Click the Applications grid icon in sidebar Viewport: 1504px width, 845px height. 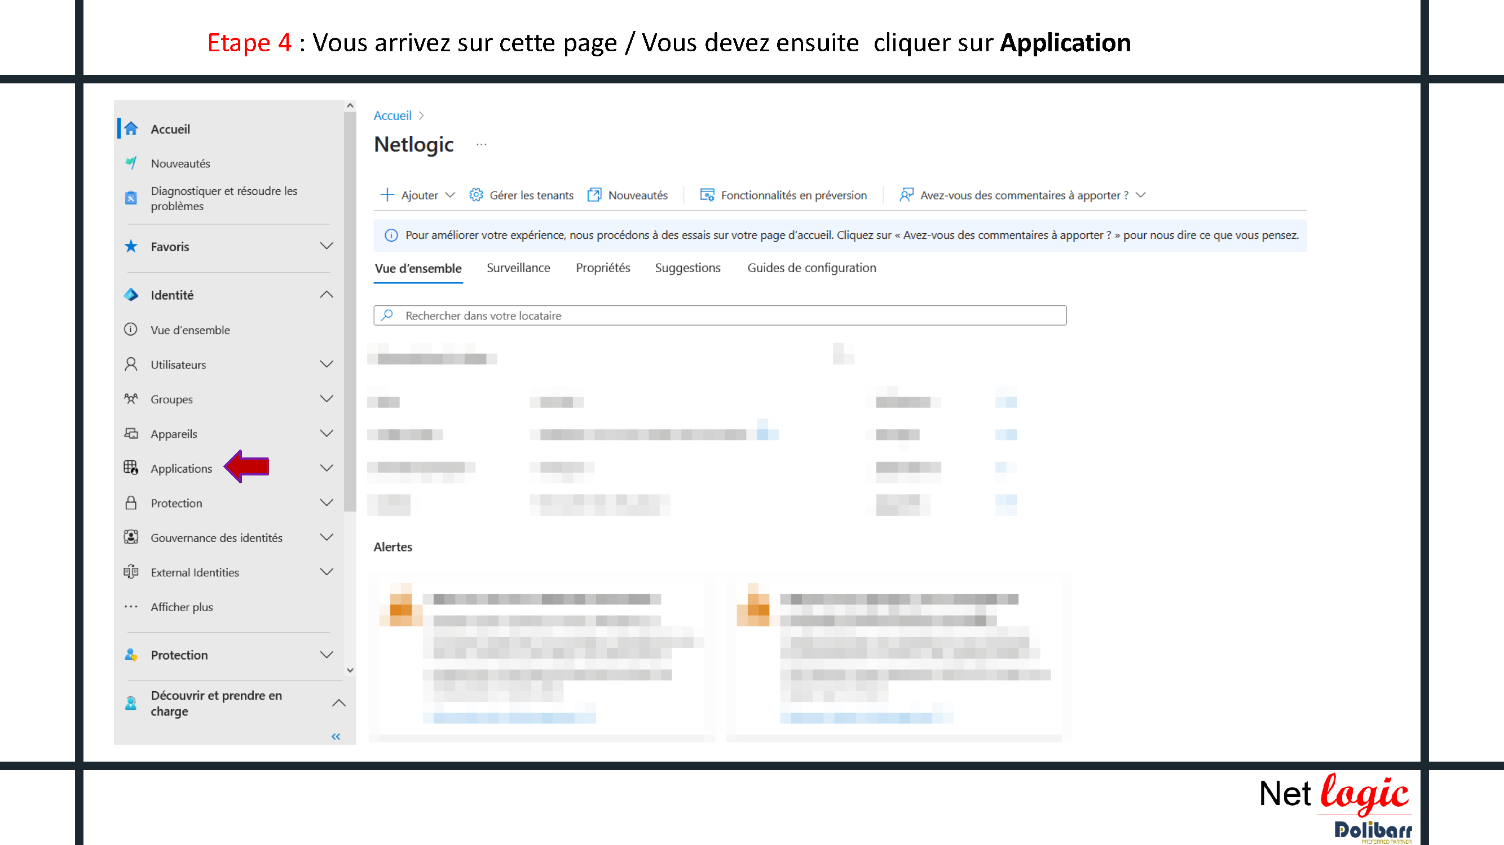click(x=131, y=468)
